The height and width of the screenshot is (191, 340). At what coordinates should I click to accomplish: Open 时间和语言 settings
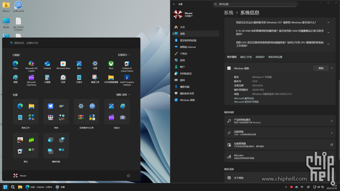click(x=196, y=73)
